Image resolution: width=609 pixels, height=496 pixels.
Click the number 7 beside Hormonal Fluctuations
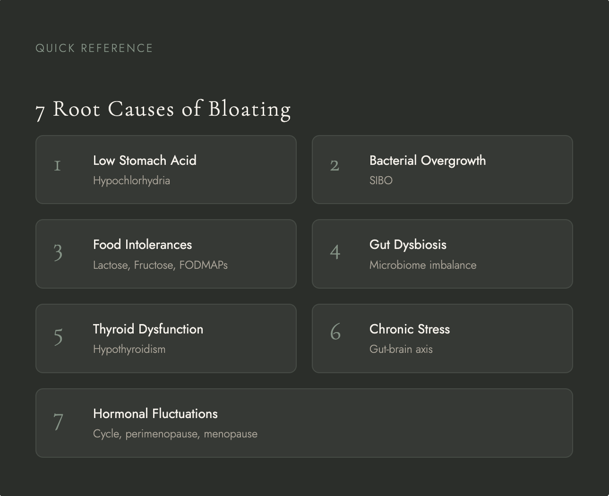pyautogui.click(x=58, y=421)
